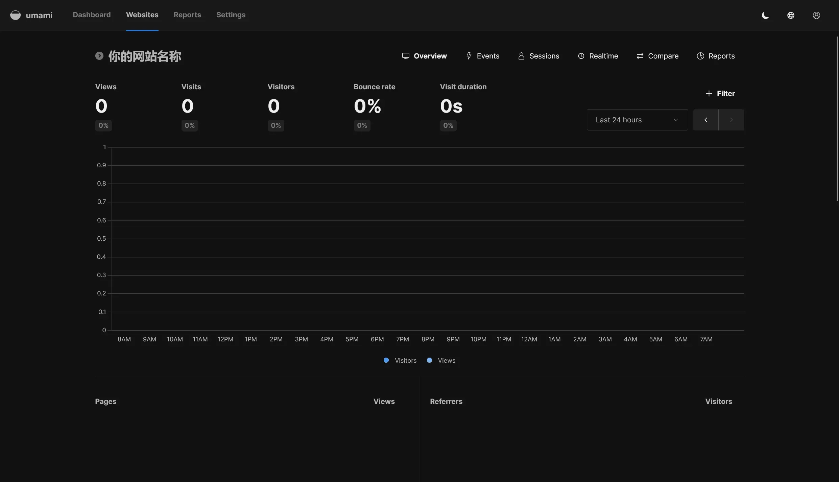Go to next time period

point(731,120)
